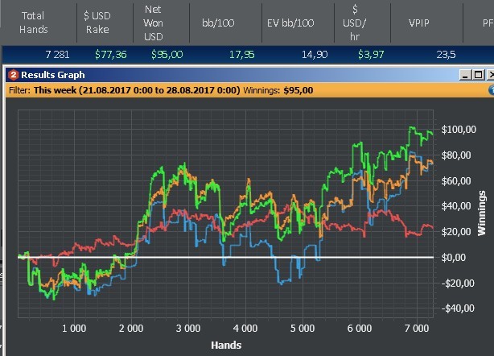Click the $100,00 y-axis tick label
Screen dimensions: 494x356
[459, 130]
